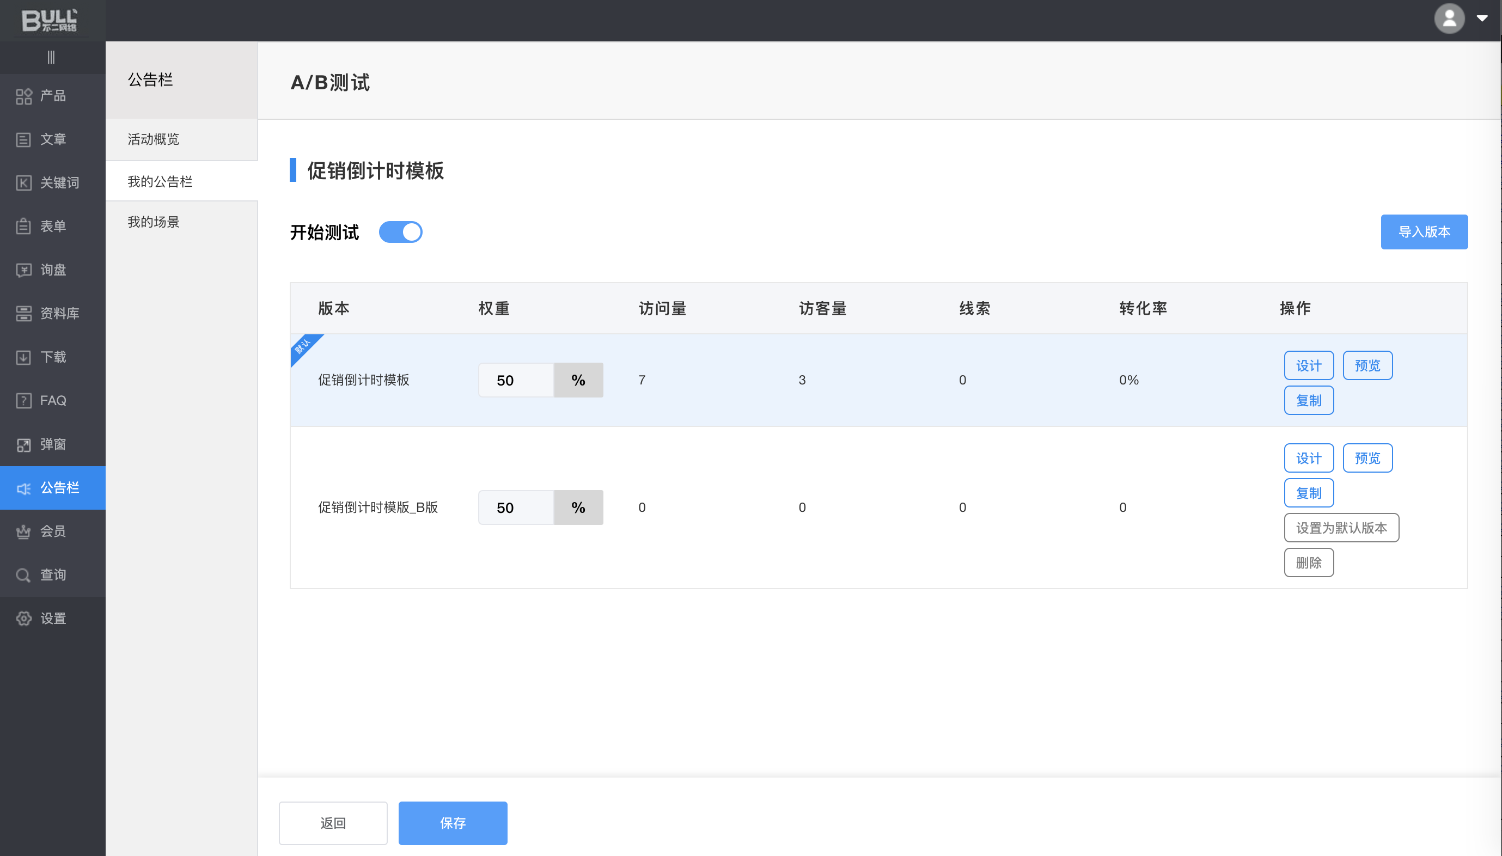
Task: Open 资料库 in the sidebar
Action: pyautogui.click(x=53, y=314)
